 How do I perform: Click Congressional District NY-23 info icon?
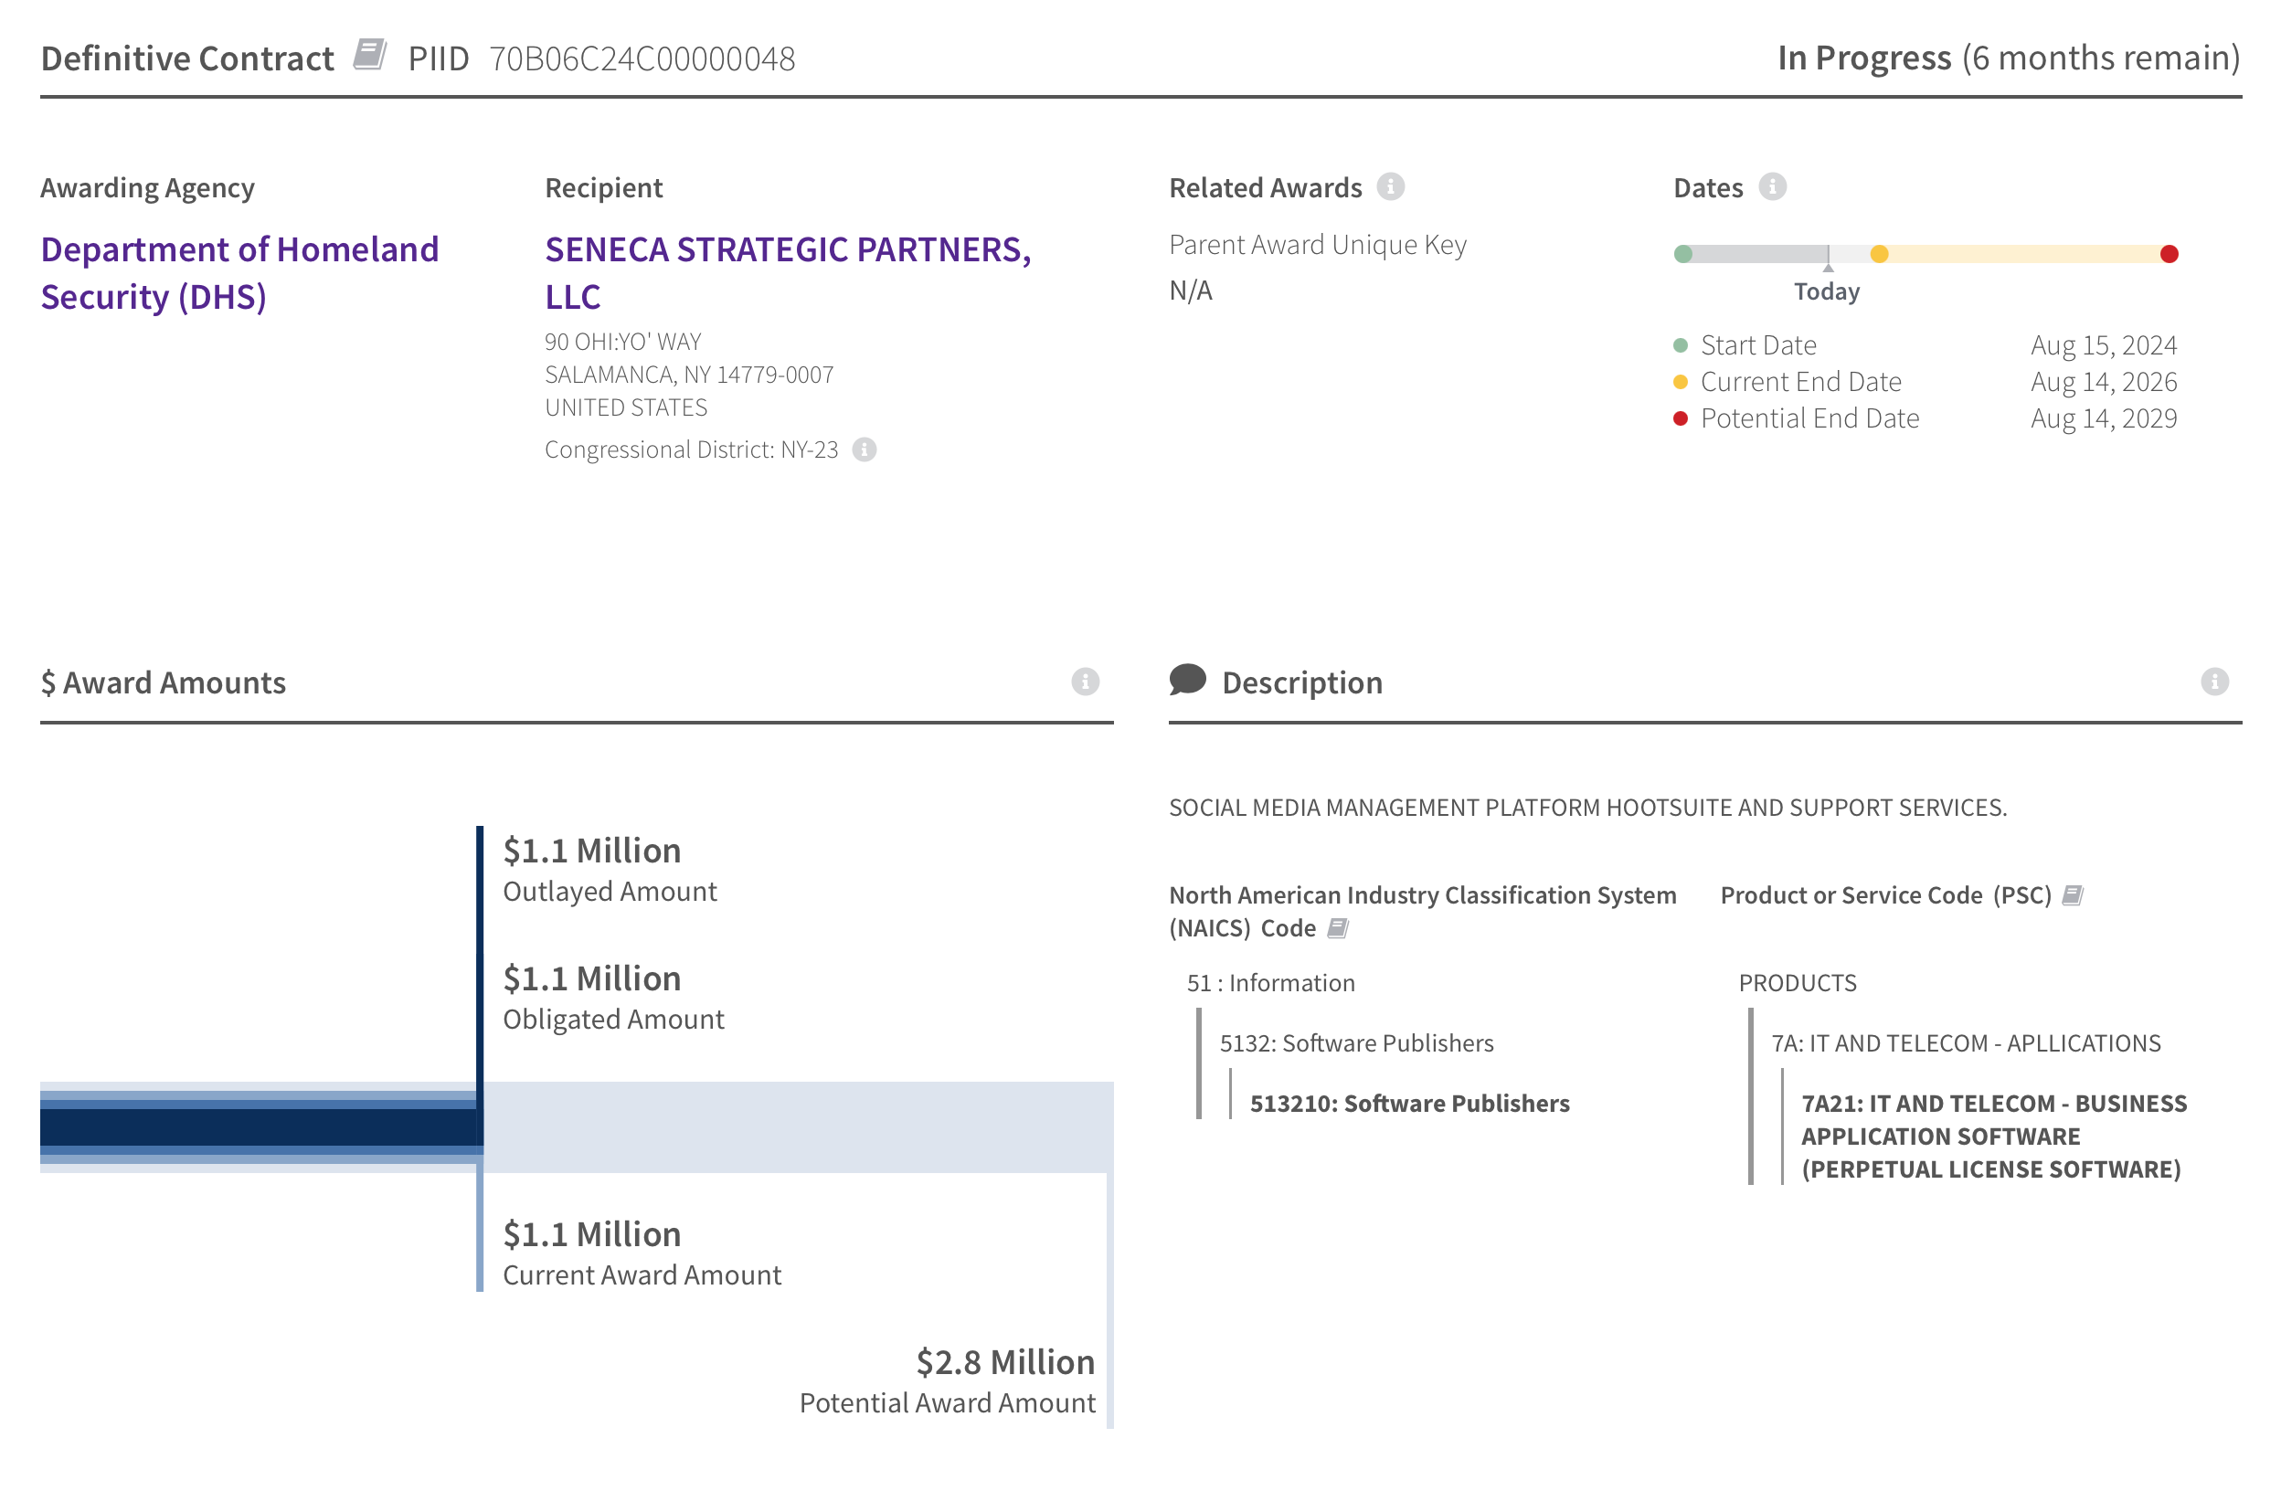864,449
